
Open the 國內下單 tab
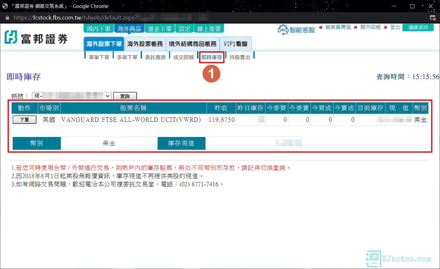[99, 29]
